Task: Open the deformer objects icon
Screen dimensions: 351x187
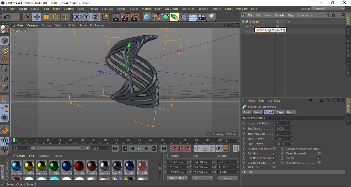Action: click(184, 17)
